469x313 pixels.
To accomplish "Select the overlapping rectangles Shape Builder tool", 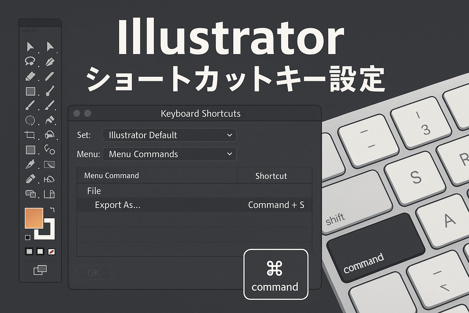I will [x=31, y=194].
